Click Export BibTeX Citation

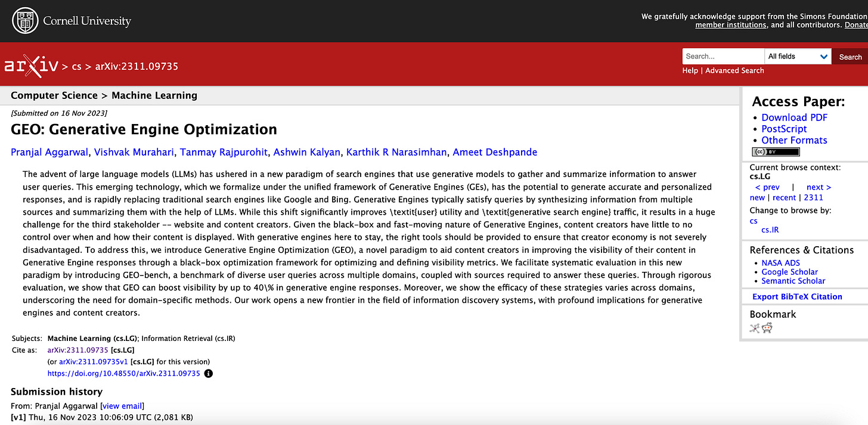tap(797, 296)
